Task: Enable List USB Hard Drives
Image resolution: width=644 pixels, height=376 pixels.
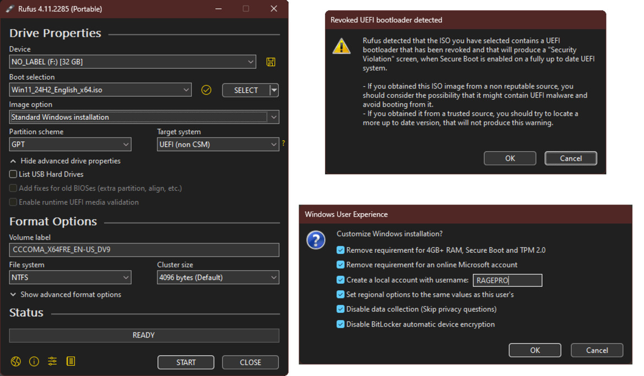Action: coord(12,174)
